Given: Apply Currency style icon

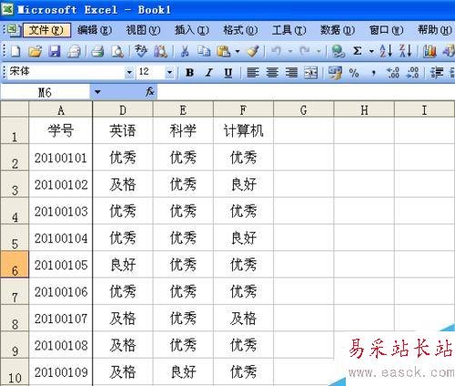Looking at the screenshot, I should (x=335, y=73).
